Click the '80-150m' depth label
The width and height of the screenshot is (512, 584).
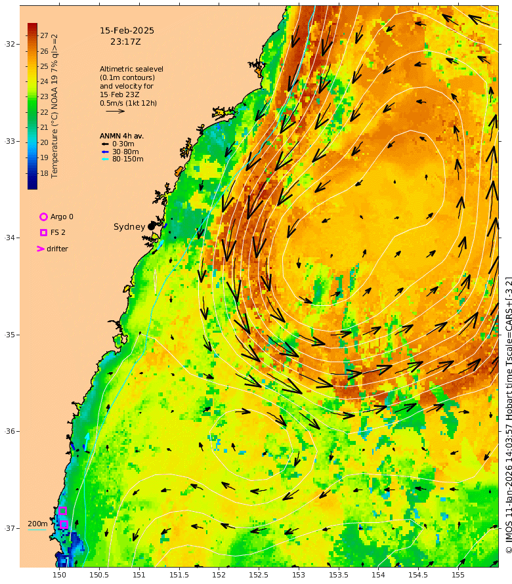[x=128, y=159]
